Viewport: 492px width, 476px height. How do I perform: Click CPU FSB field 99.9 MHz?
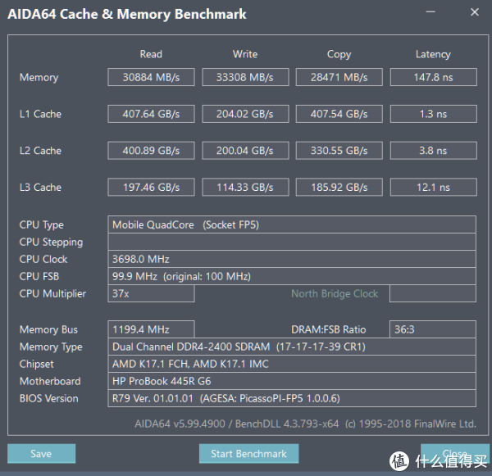click(x=292, y=276)
